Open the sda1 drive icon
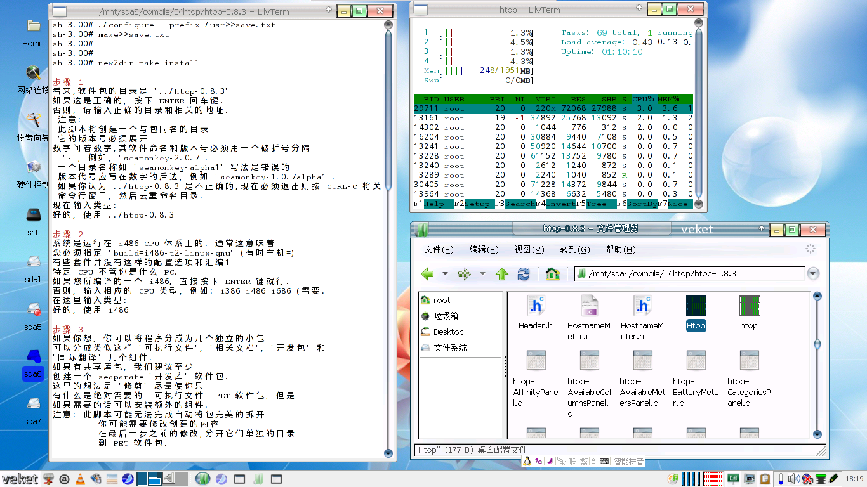Viewport: 867px width, 487px height. (33, 262)
